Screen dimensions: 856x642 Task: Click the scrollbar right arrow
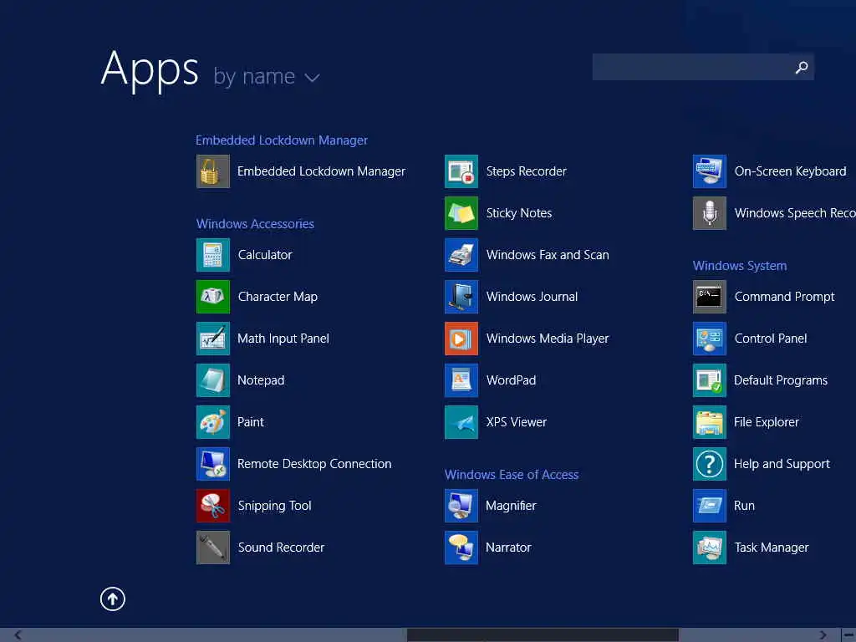coord(823,635)
